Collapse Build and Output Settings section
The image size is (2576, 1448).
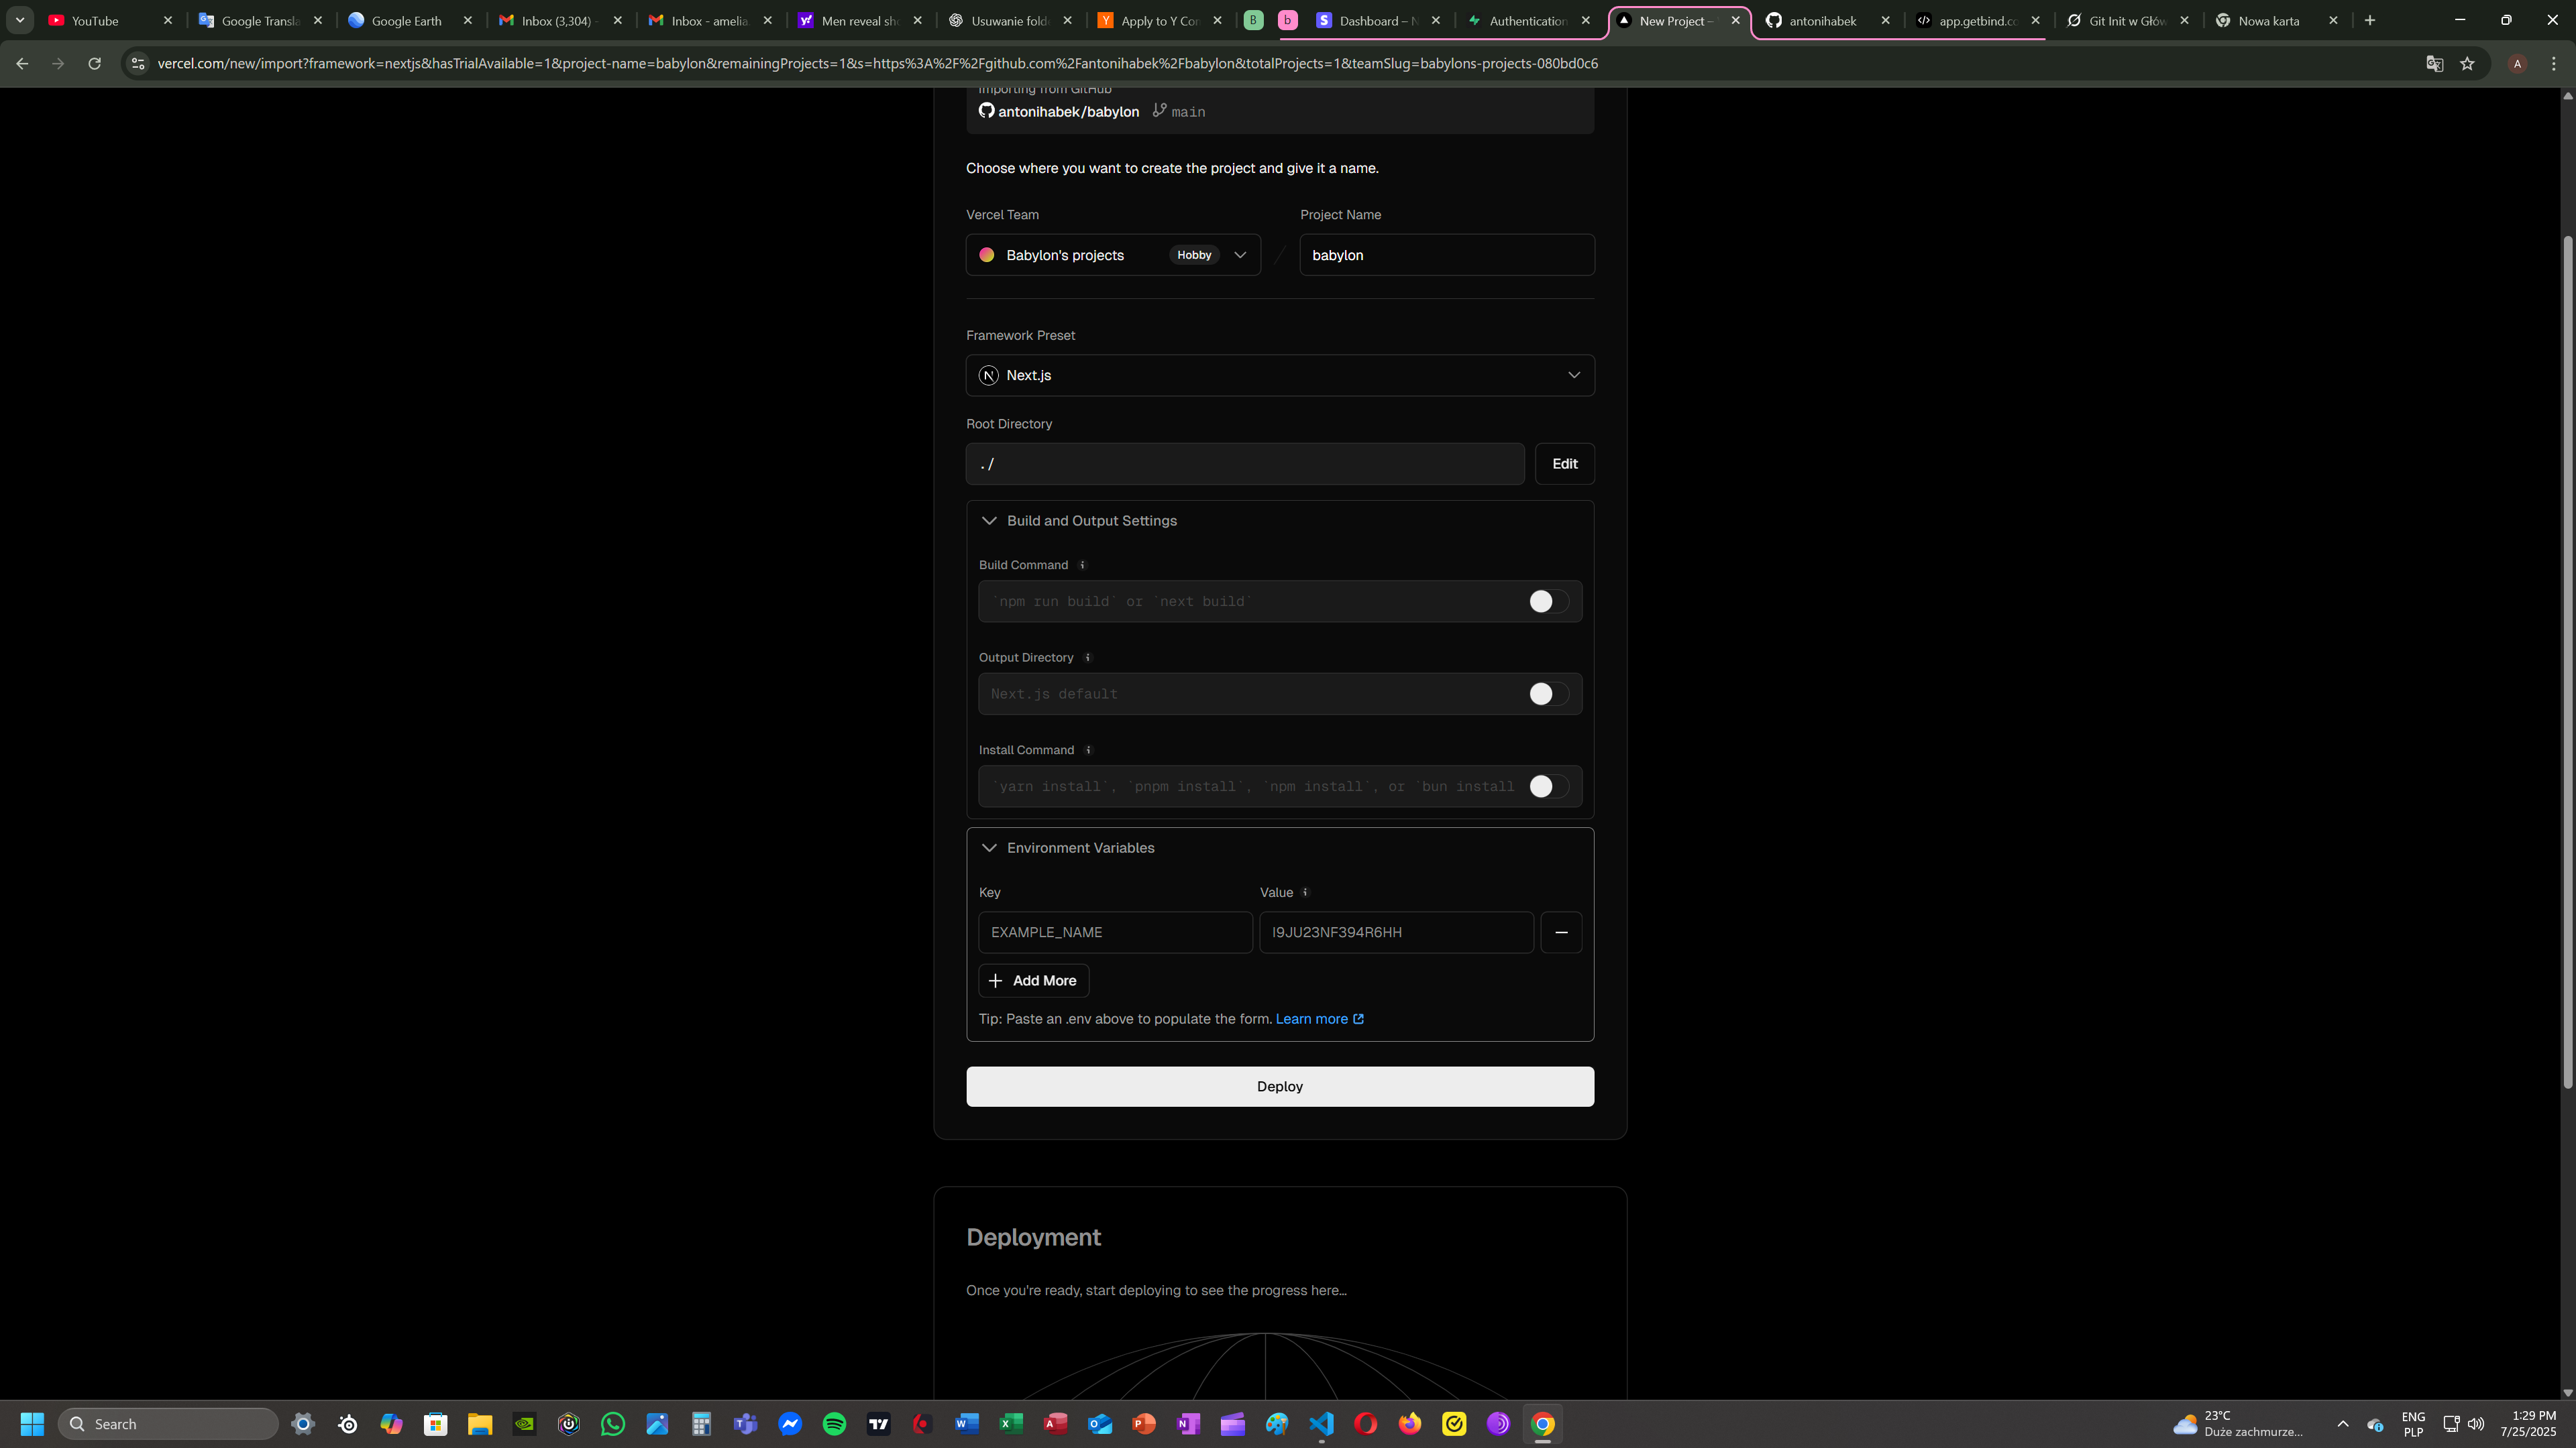click(x=1090, y=521)
